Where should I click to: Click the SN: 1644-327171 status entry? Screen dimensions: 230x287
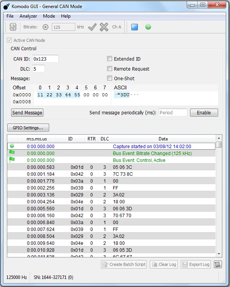(x=53, y=277)
